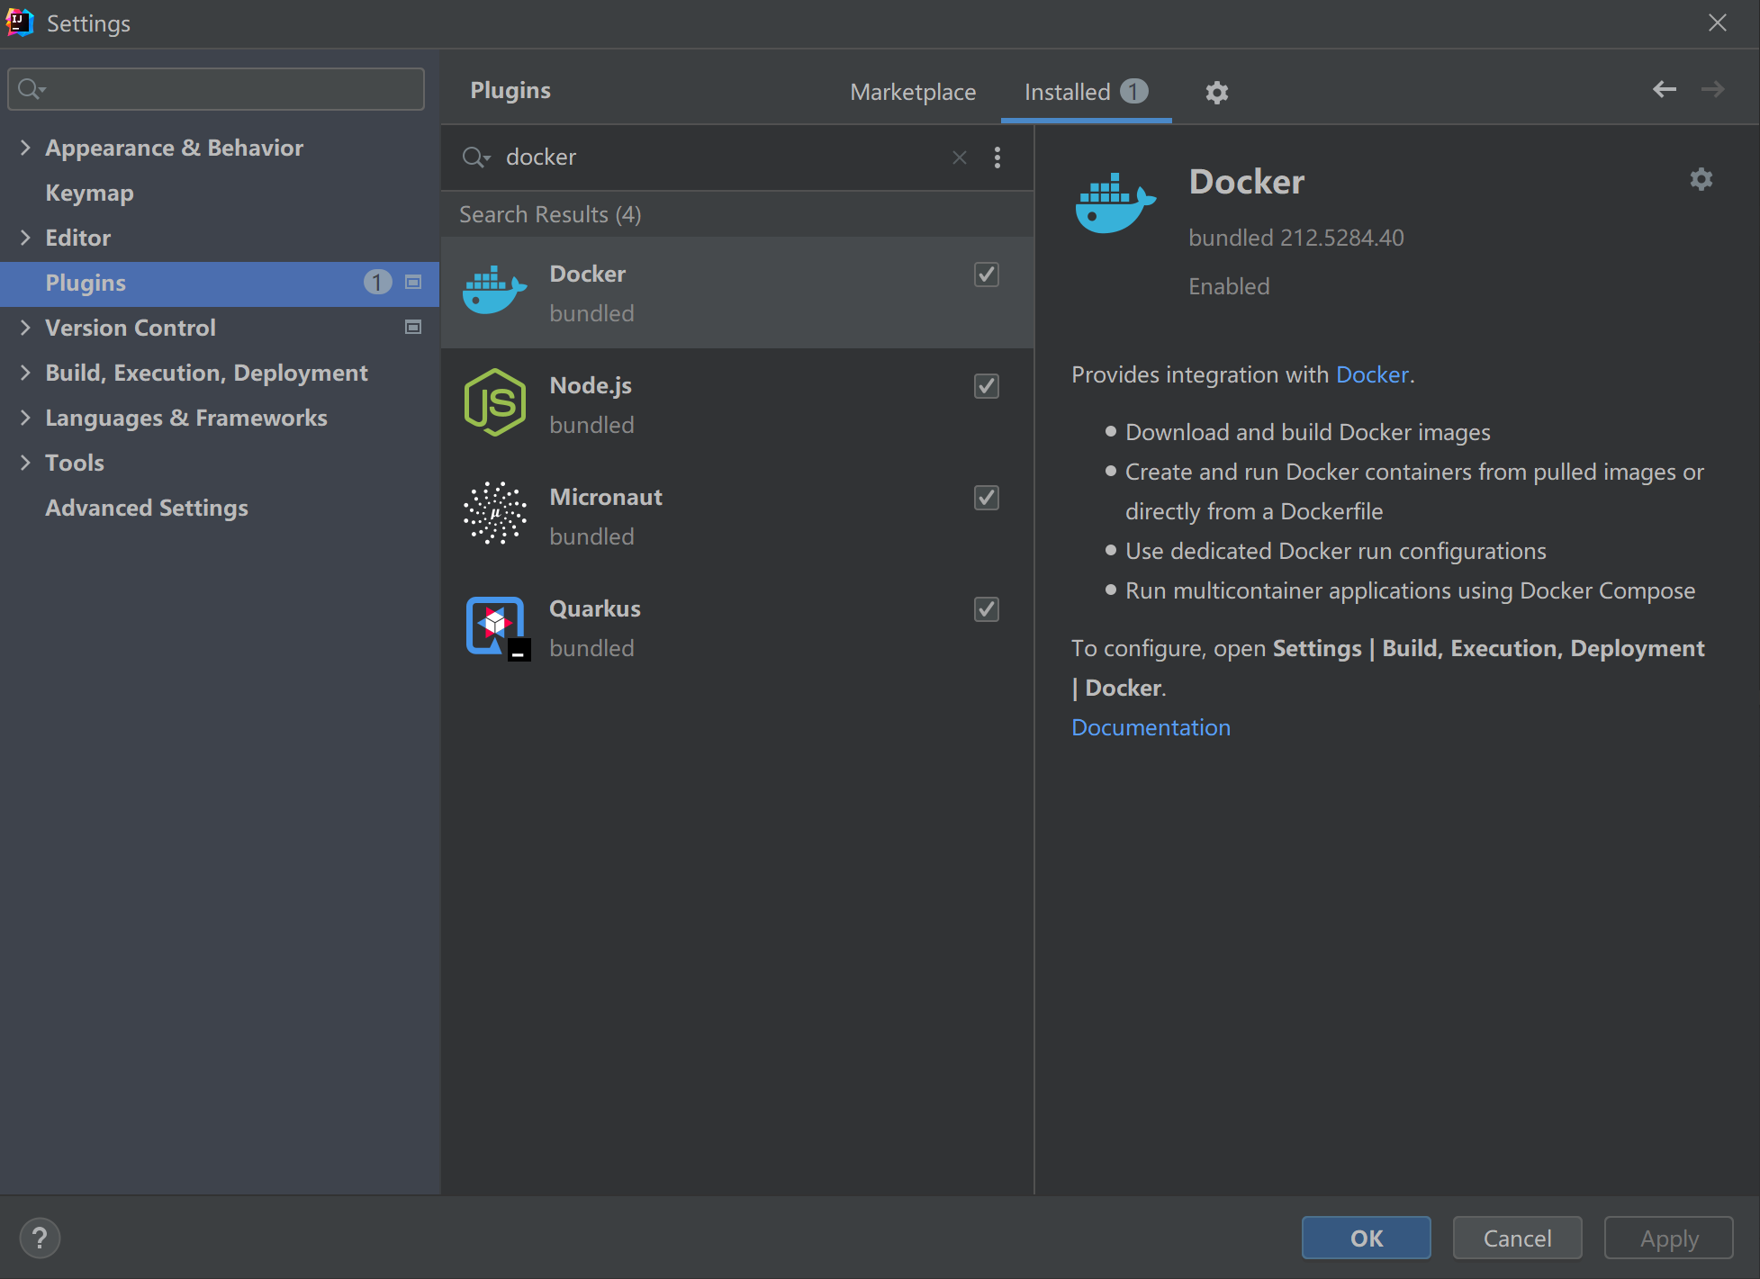Open the Documentation link
1760x1279 pixels.
[1151, 727]
